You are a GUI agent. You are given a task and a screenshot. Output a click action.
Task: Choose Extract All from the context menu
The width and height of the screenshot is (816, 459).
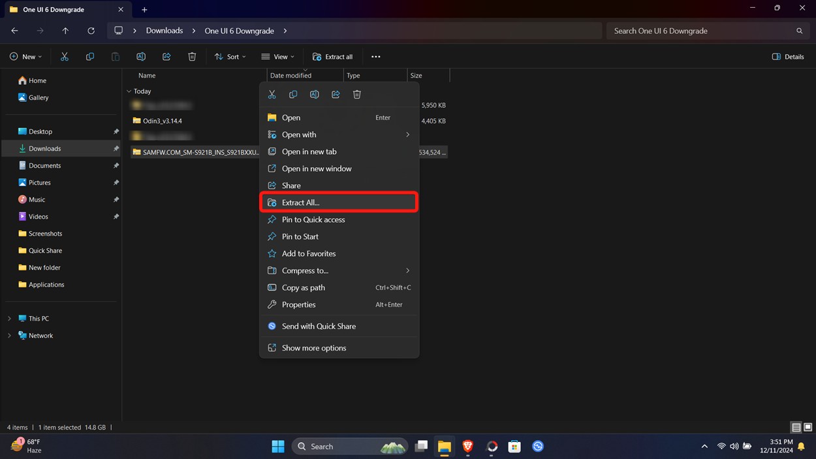[x=301, y=202]
